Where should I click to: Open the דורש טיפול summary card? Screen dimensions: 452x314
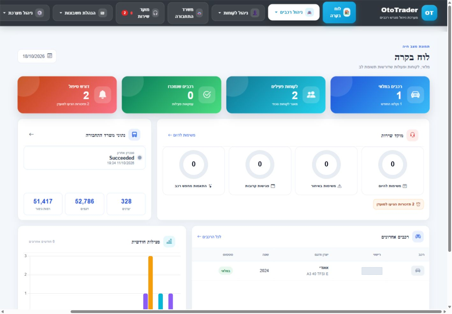point(67,95)
